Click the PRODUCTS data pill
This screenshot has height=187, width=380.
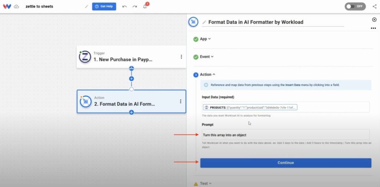(x=250, y=107)
